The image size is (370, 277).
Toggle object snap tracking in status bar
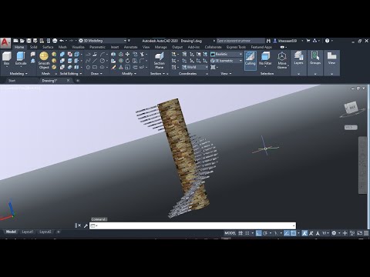point(287,233)
